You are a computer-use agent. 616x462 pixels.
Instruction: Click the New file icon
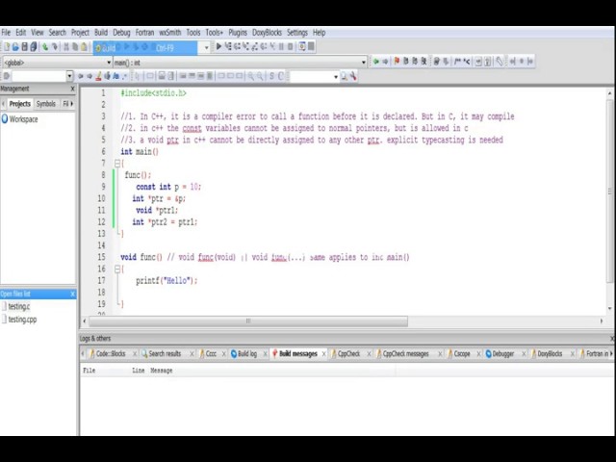[7, 47]
